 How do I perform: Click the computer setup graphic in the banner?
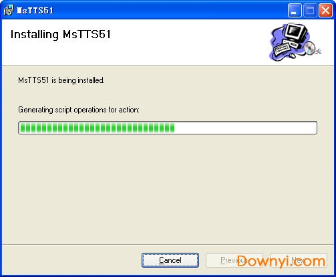(x=295, y=41)
